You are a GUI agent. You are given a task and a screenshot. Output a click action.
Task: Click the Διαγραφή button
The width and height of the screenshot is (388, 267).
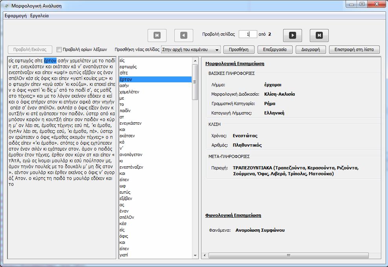coord(311,49)
